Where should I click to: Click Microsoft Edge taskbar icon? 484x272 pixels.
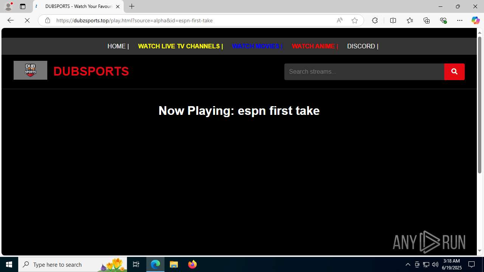155,264
